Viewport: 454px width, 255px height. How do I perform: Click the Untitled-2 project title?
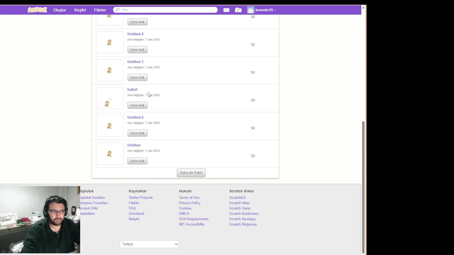pos(135,117)
